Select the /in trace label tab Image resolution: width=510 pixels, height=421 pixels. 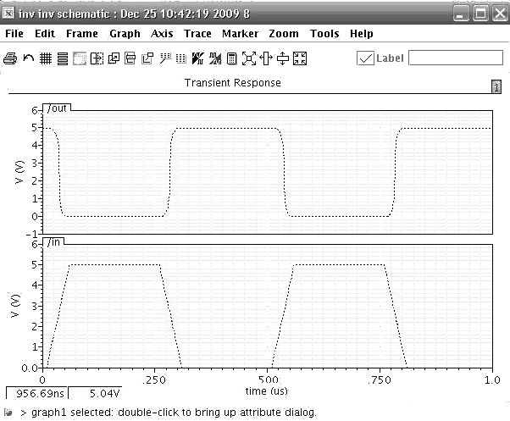53,242
